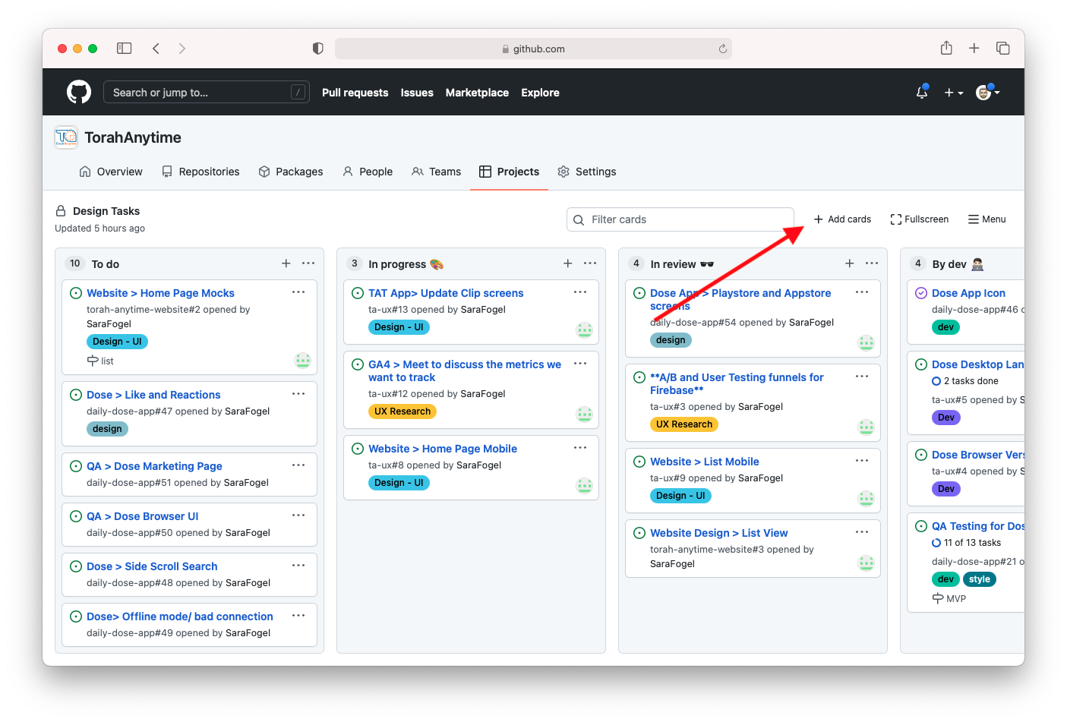Switch to the Repositories tab
The width and height of the screenshot is (1067, 722).
point(200,172)
